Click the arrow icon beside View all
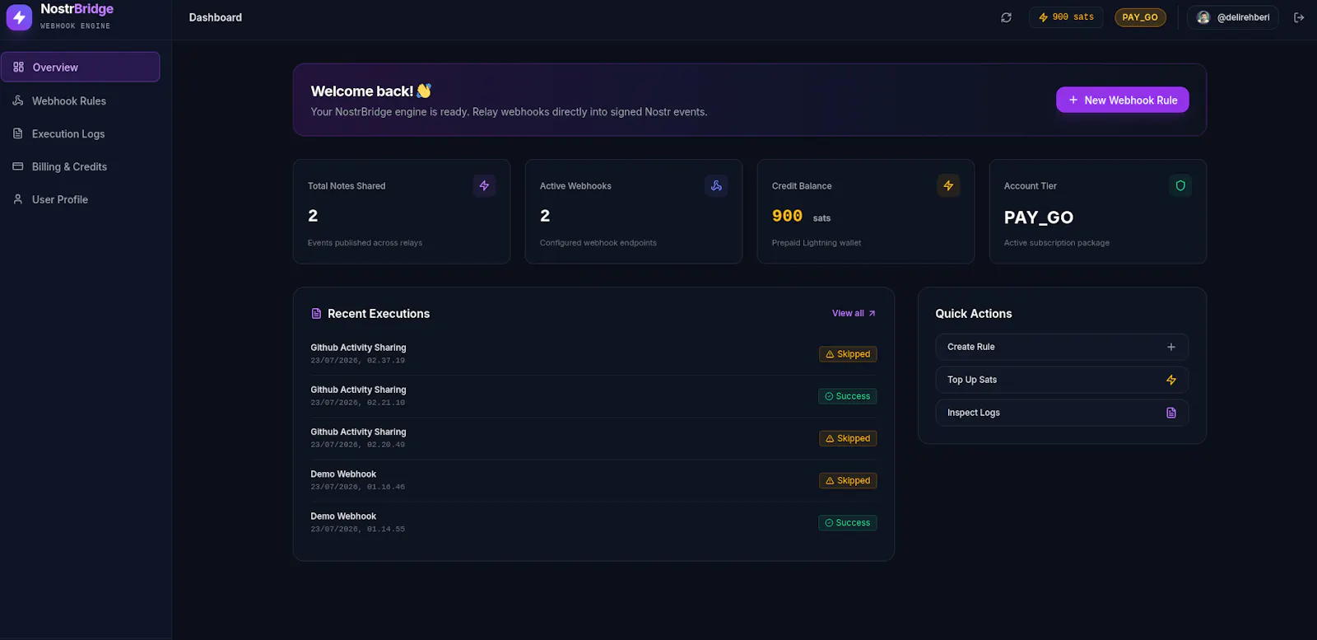This screenshot has width=1317, height=640. [x=872, y=313]
